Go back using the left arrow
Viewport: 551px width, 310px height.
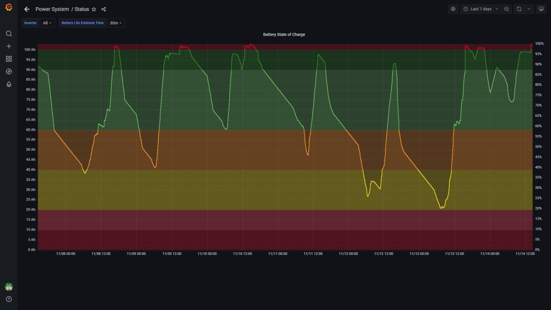[26, 9]
